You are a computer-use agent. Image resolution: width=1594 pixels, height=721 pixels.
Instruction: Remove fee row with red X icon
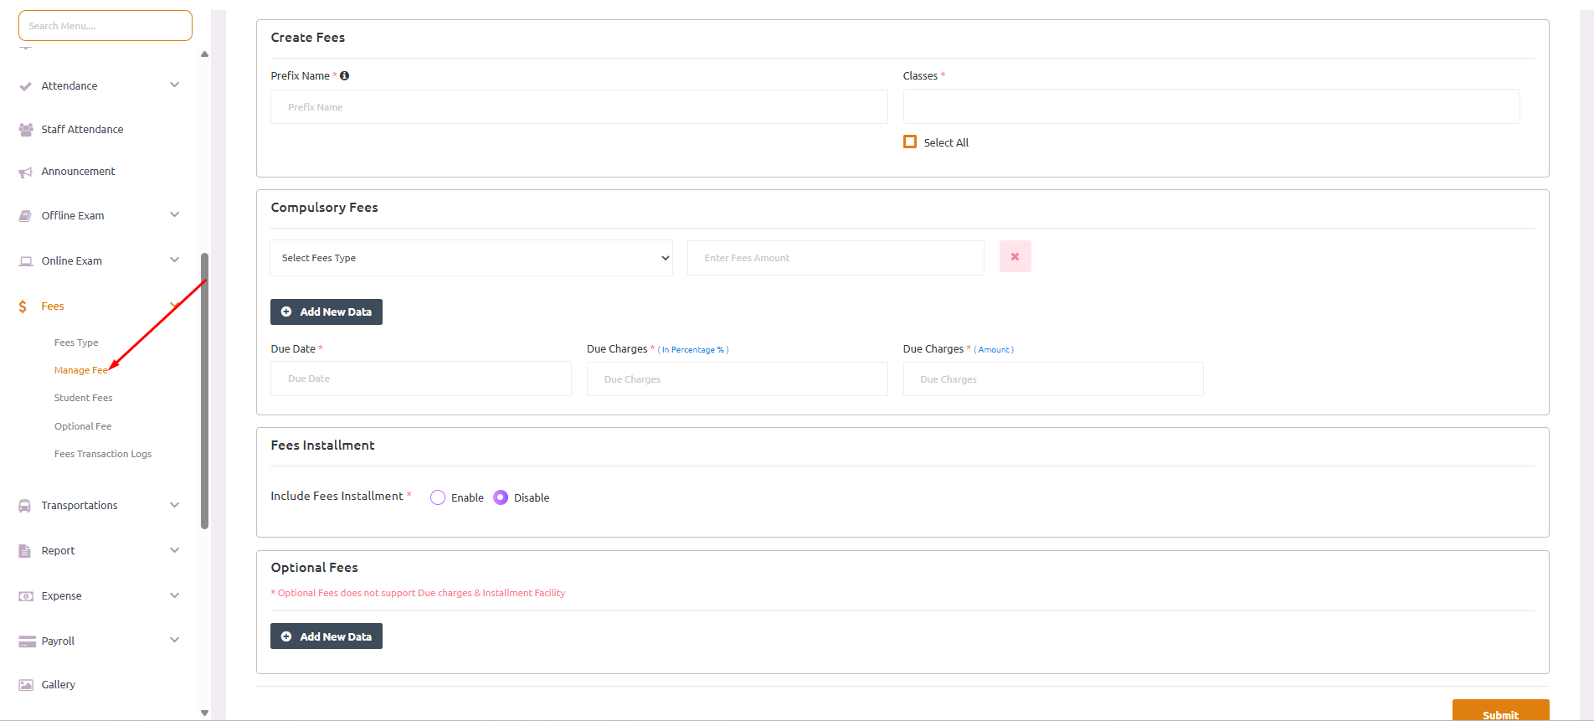coord(1015,257)
